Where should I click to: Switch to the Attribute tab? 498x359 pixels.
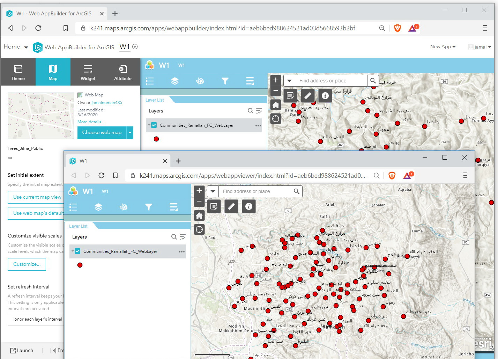(x=123, y=72)
